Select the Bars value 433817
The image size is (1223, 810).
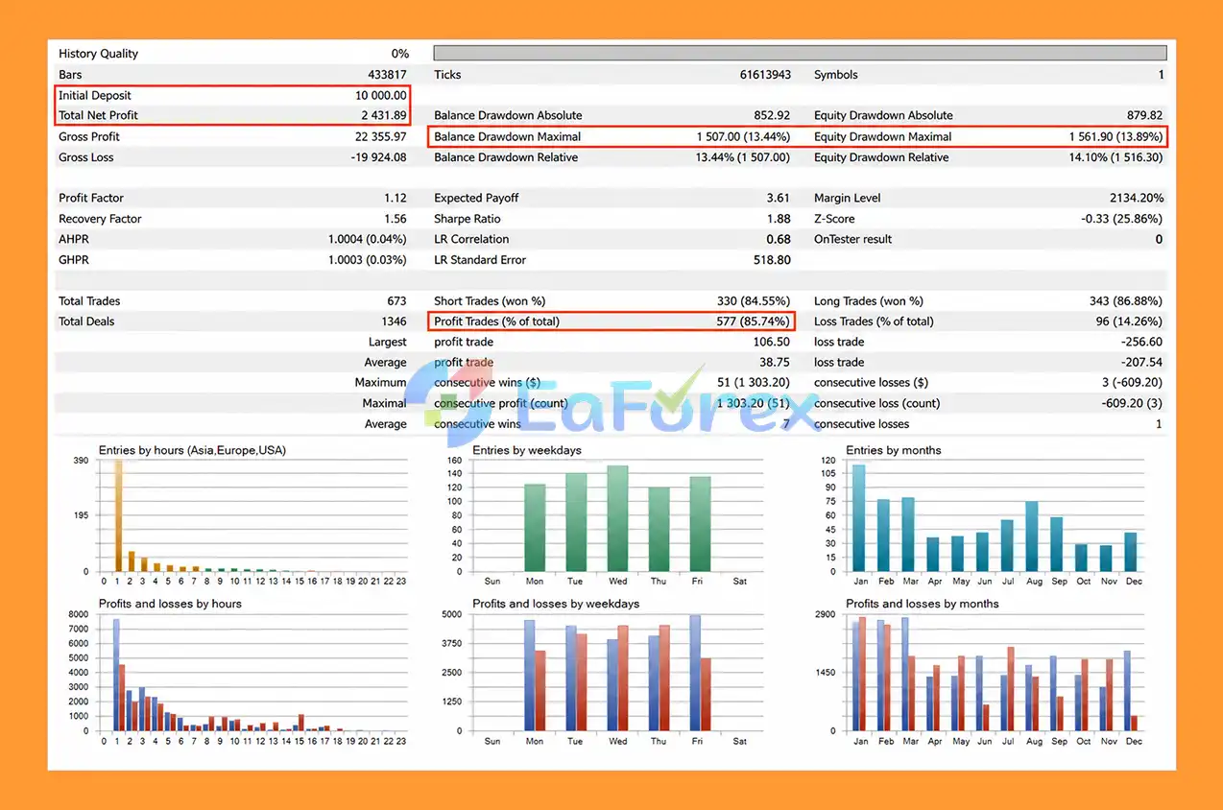(x=387, y=75)
